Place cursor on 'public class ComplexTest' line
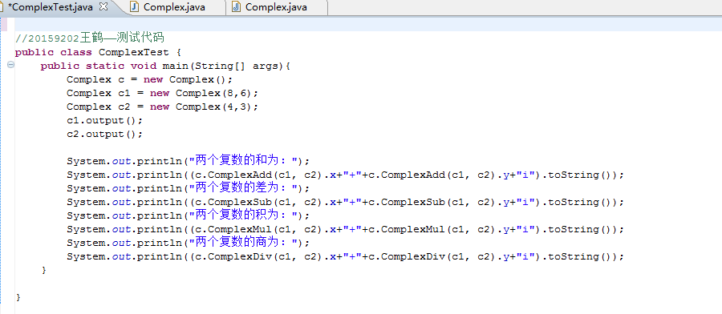 (x=98, y=52)
